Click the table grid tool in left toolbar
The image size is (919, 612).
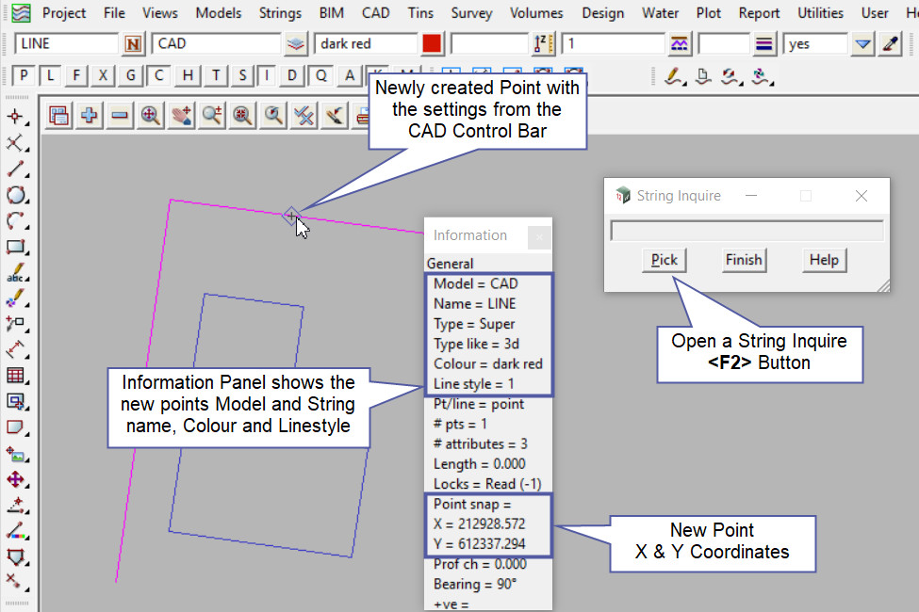(15, 376)
